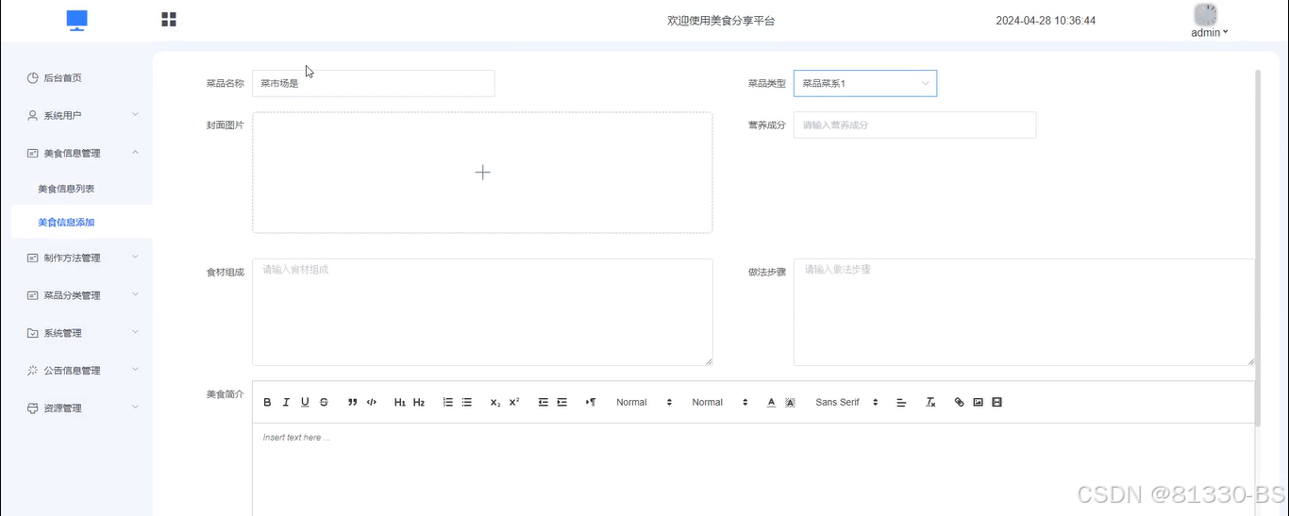Expand the 制作方法管理 menu

(83, 258)
